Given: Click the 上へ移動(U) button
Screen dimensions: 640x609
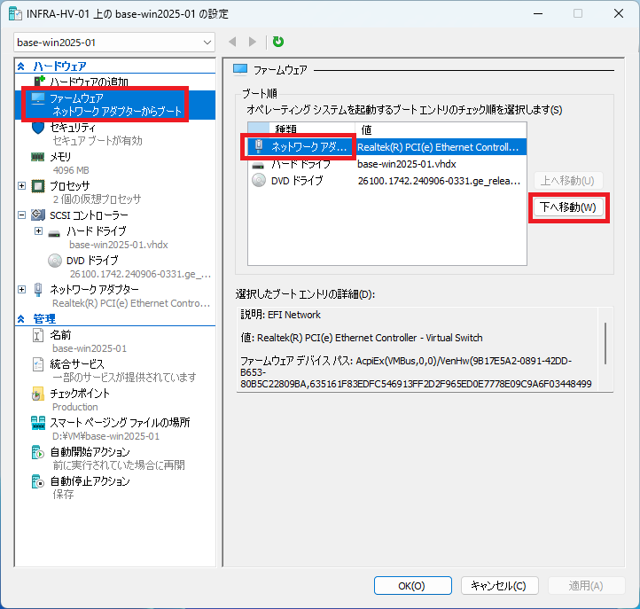Looking at the screenshot, I should pos(568,181).
